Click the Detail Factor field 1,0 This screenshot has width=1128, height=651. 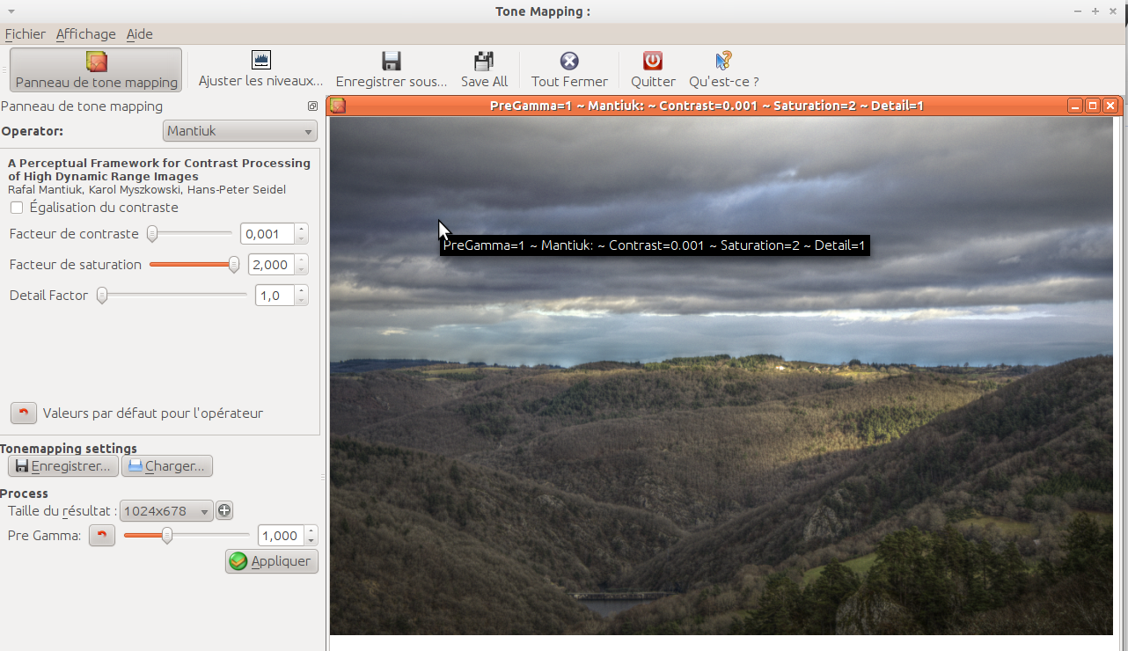point(275,296)
